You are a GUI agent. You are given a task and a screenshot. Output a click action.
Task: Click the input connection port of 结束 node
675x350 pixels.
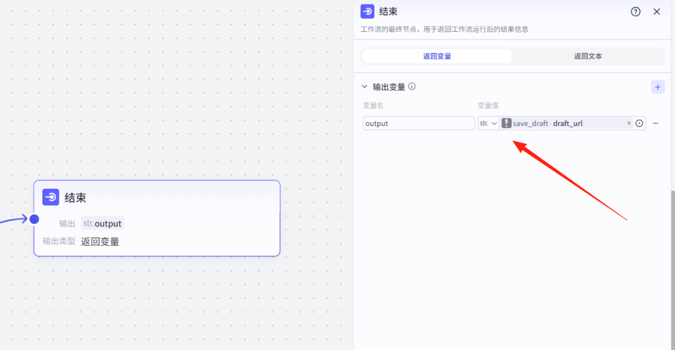click(34, 219)
